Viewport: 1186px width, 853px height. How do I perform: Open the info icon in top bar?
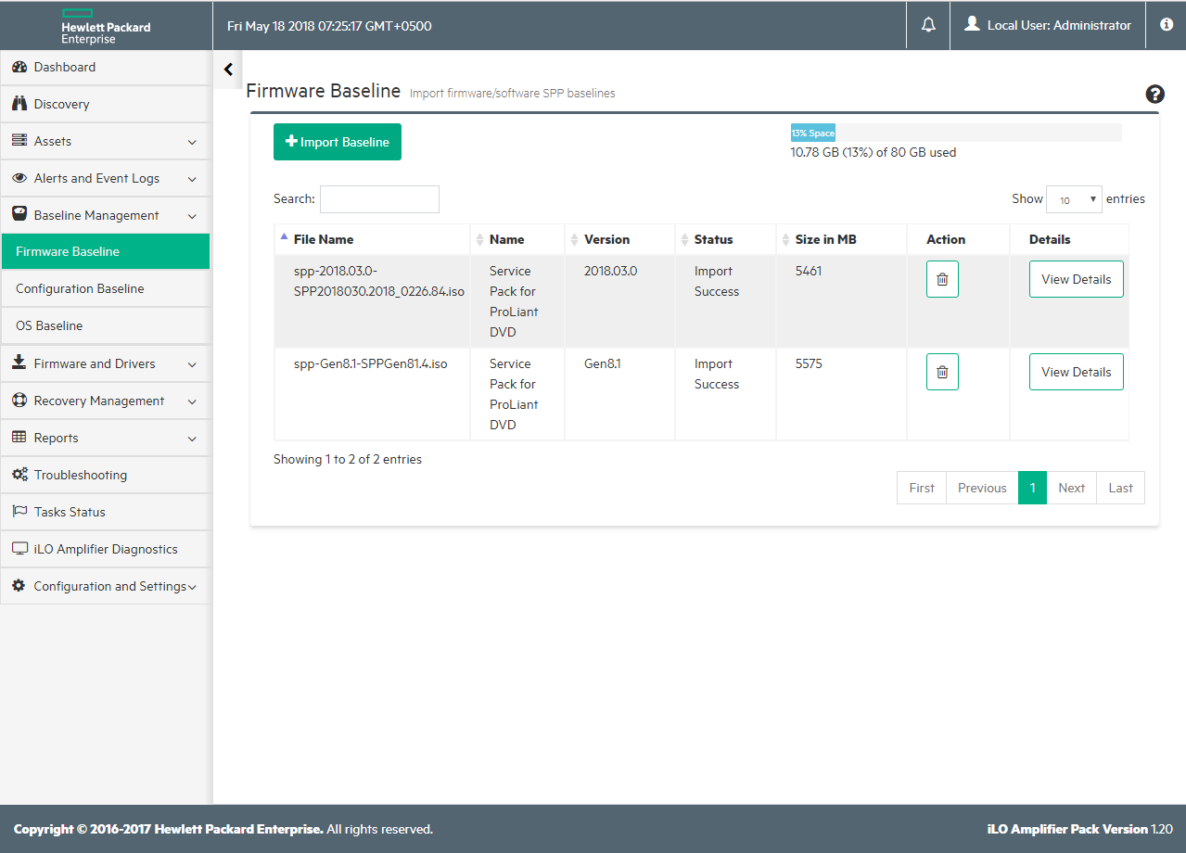pyautogui.click(x=1167, y=25)
